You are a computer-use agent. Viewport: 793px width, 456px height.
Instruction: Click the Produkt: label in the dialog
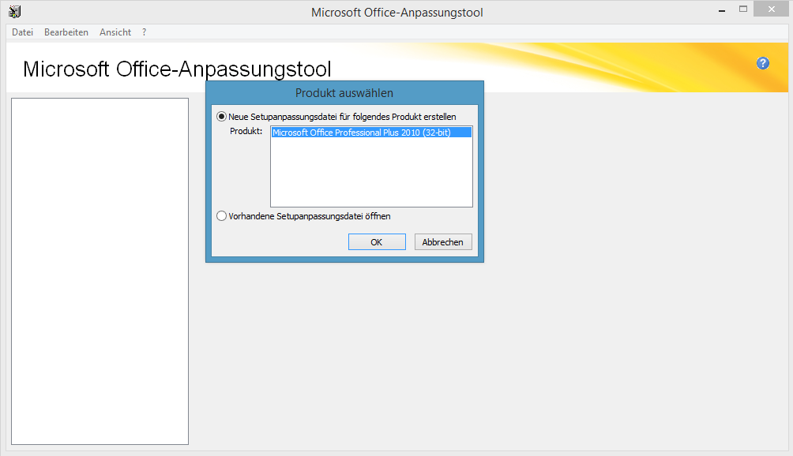[246, 131]
